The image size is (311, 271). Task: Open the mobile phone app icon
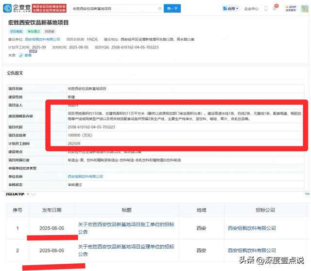click(266, 9)
